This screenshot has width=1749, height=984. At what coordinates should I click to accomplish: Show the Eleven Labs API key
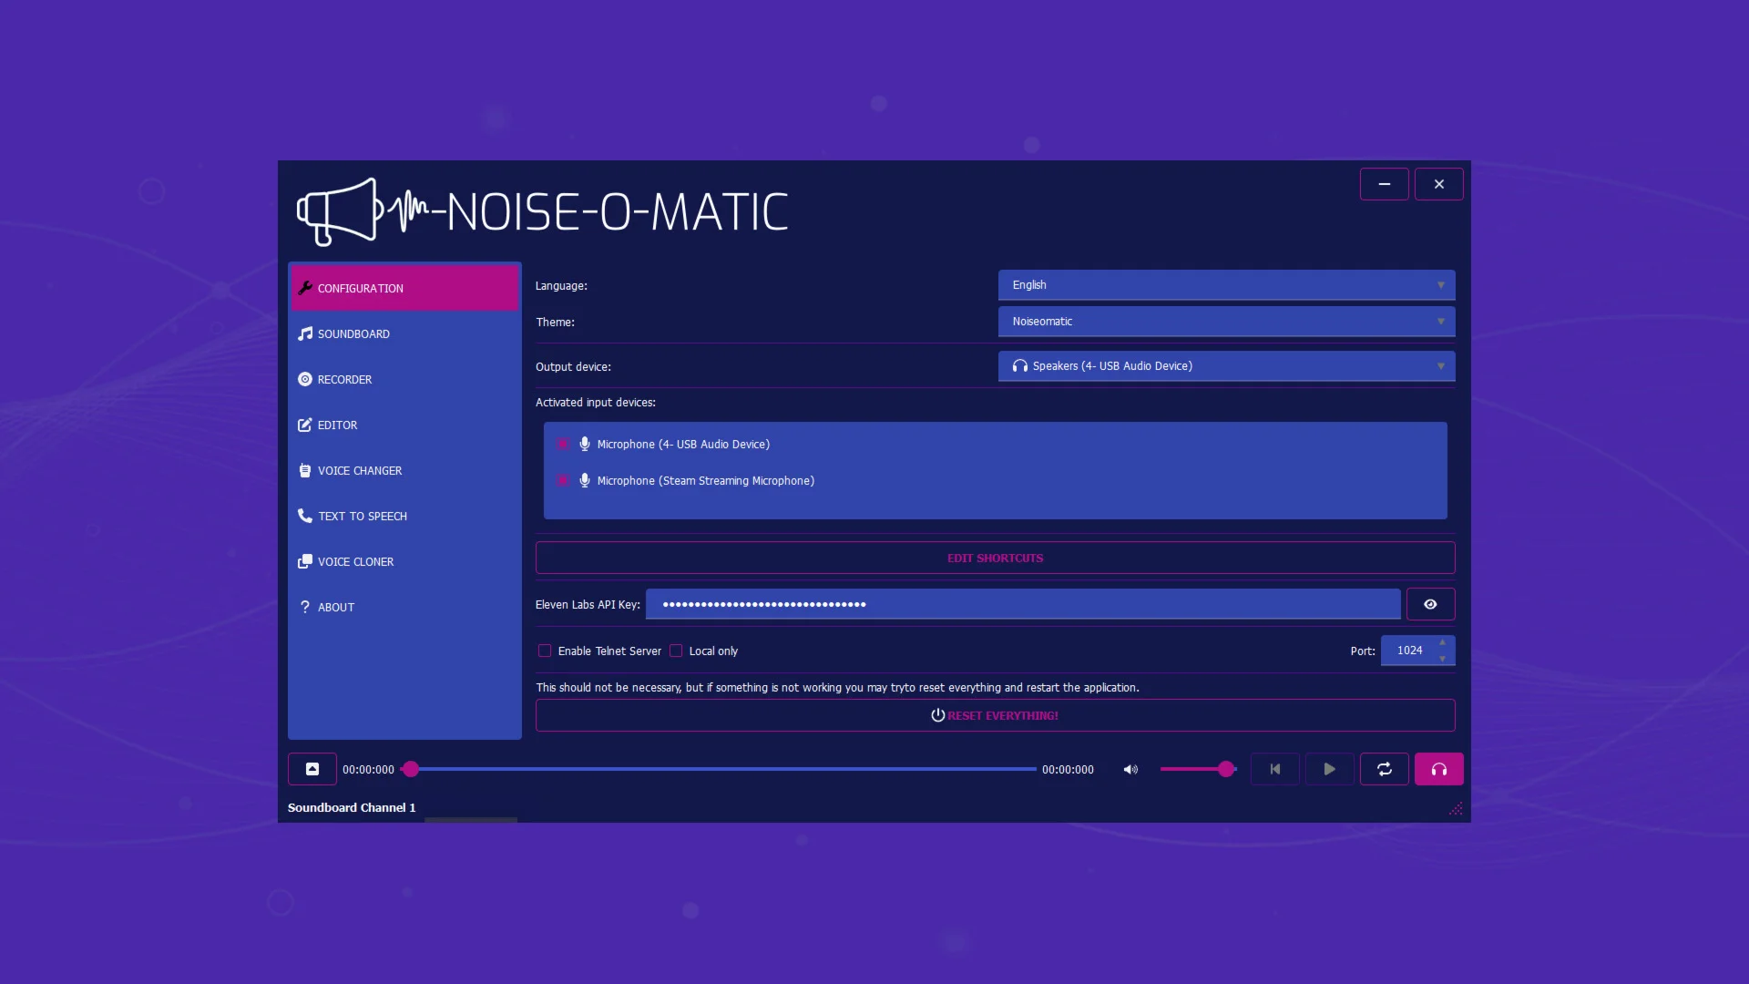pyautogui.click(x=1430, y=604)
